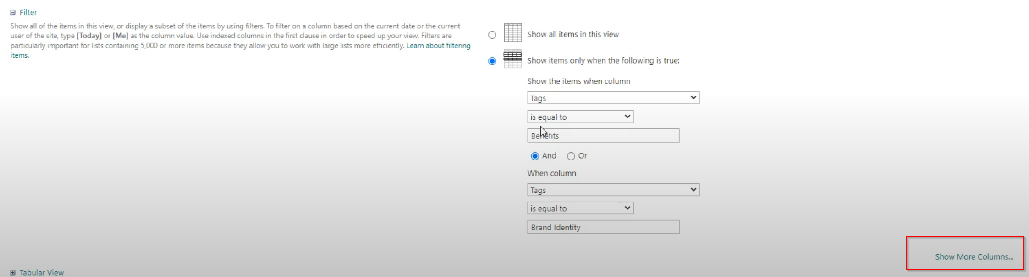Open the first is equal to dropdown
This screenshot has width=1029, height=277.
pos(580,117)
